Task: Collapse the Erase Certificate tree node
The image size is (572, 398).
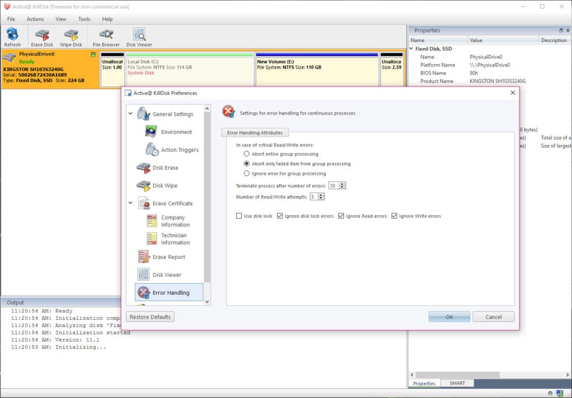Action: 131,203
